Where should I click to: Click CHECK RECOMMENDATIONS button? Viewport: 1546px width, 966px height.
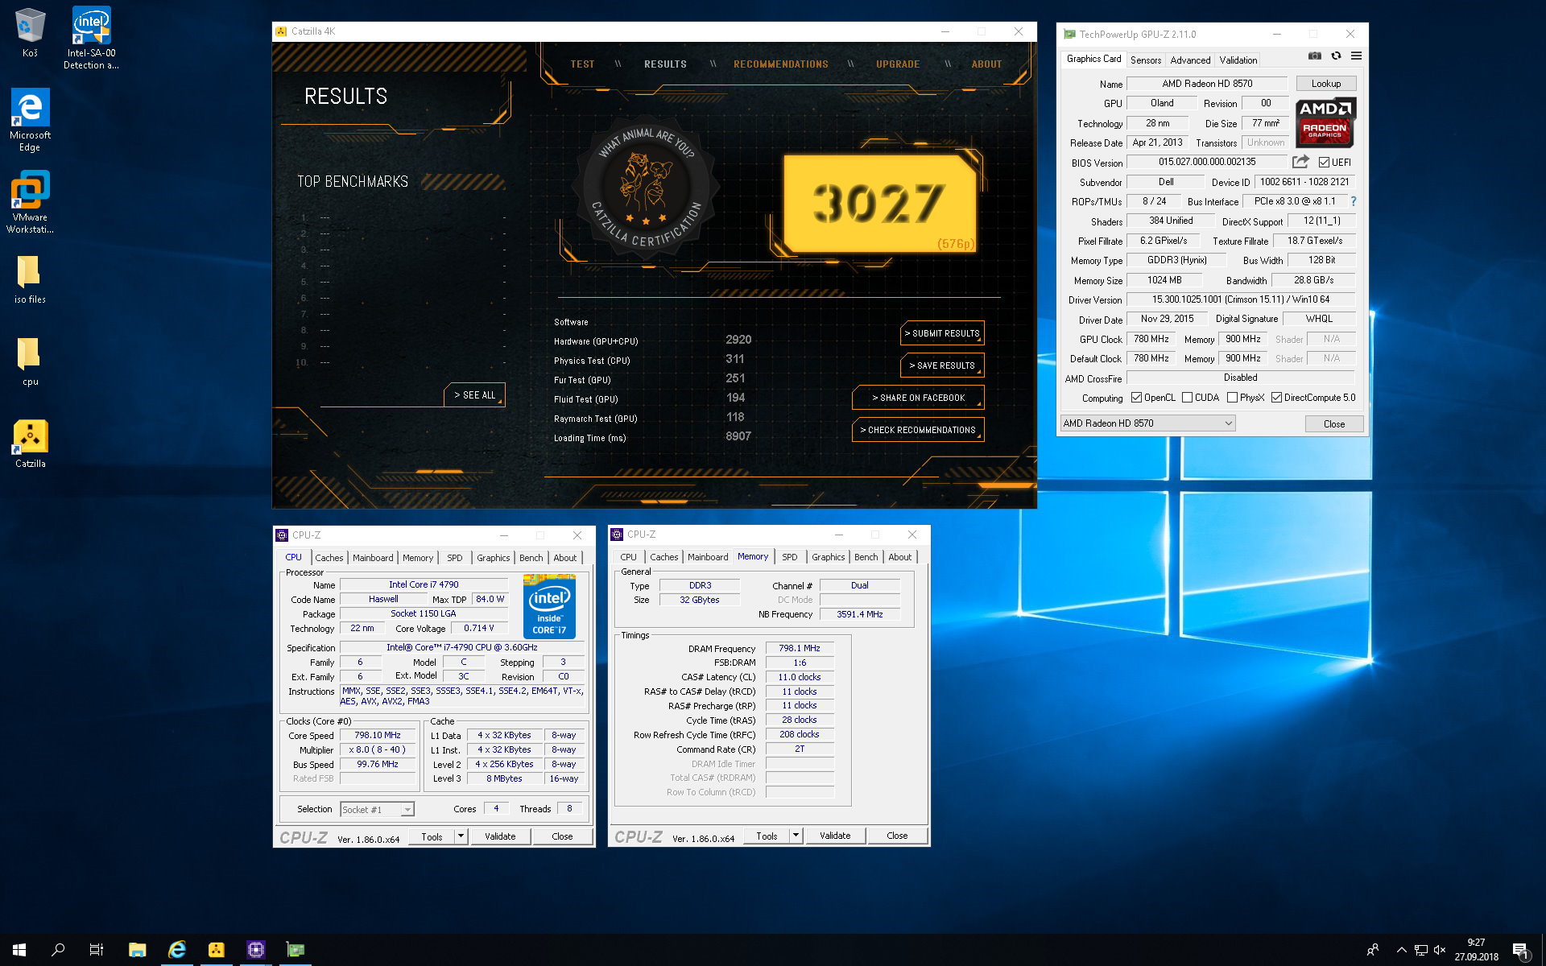[917, 430]
